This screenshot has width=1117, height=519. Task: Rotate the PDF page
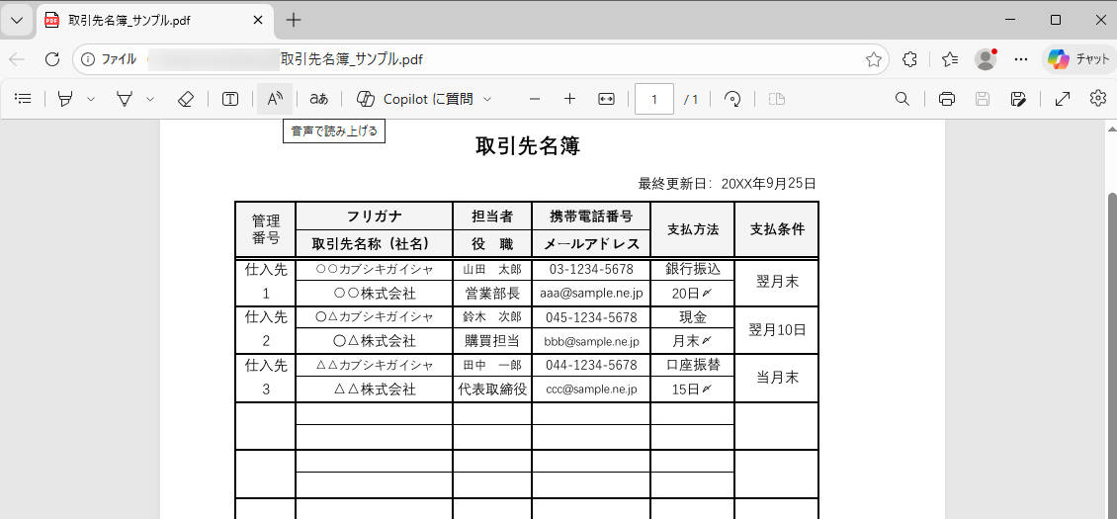pos(732,99)
